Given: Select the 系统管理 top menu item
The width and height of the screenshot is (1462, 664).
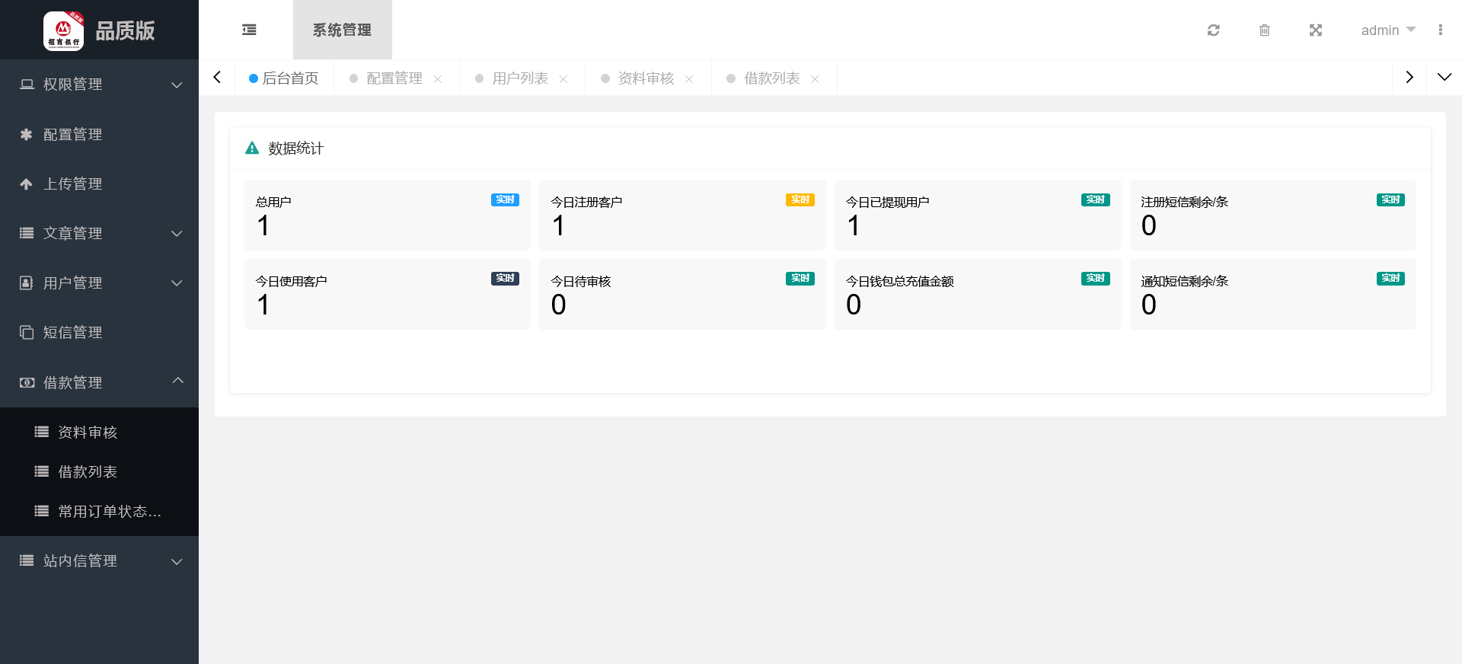Looking at the screenshot, I should pos(342,30).
